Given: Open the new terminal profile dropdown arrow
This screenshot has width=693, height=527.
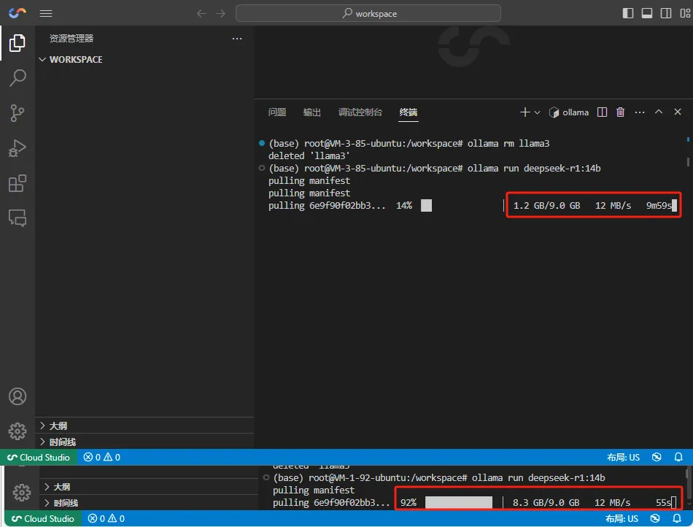Looking at the screenshot, I should [537, 112].
